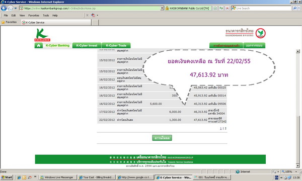Click the third quick launch icon before the chevron
Image resolution: width=302 pixels, height=181 pixels.
pos(30,177)
